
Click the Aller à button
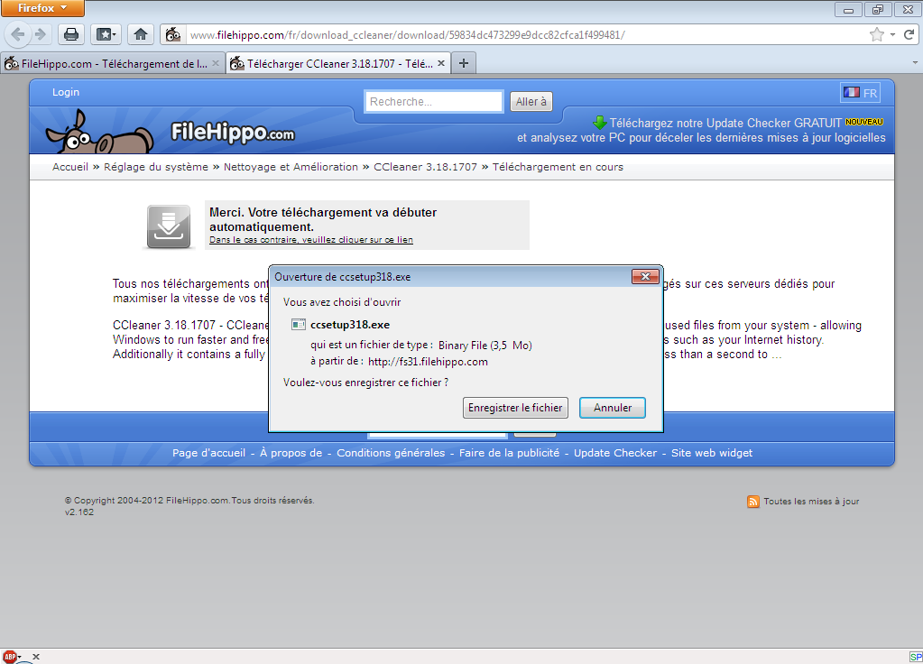pyautogui.click(x=531, y=101)
